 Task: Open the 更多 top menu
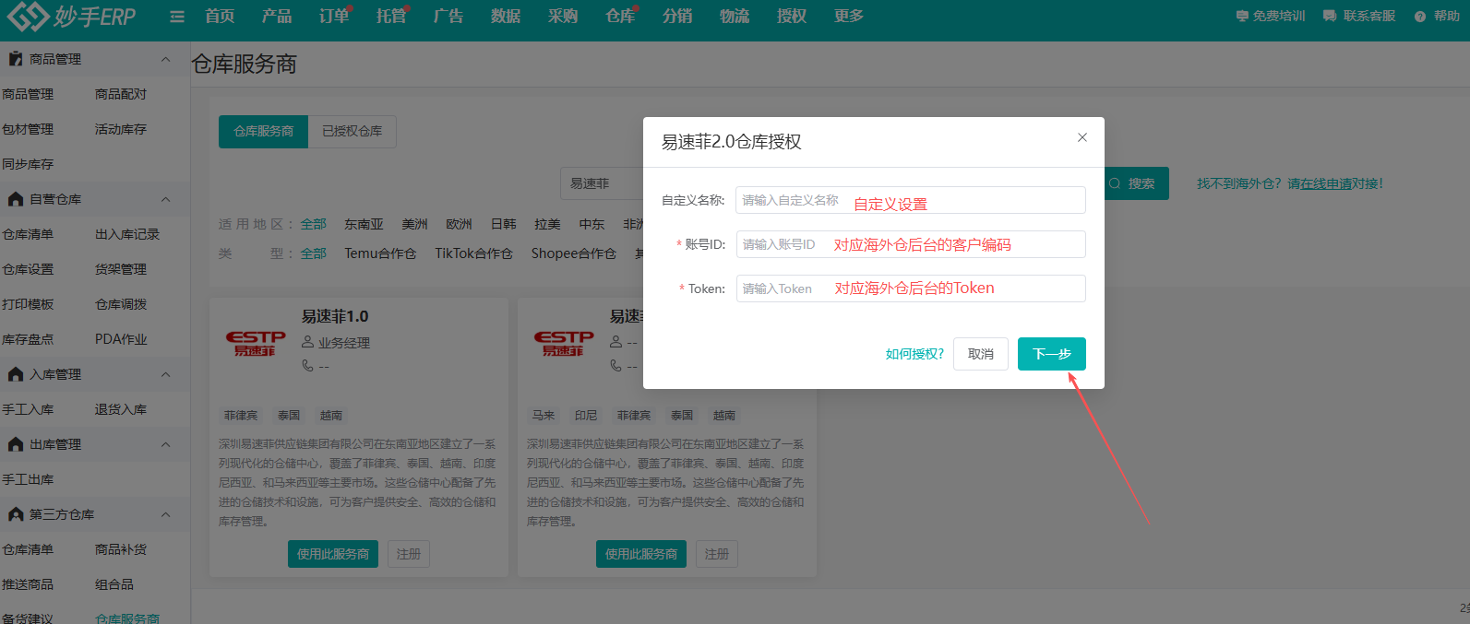point(849,17)
